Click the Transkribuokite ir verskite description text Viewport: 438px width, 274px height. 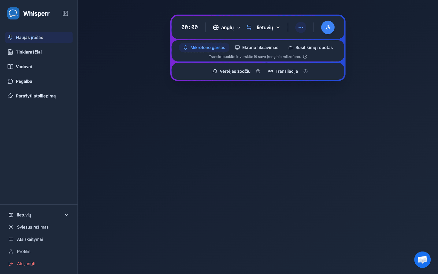[255, 57]
